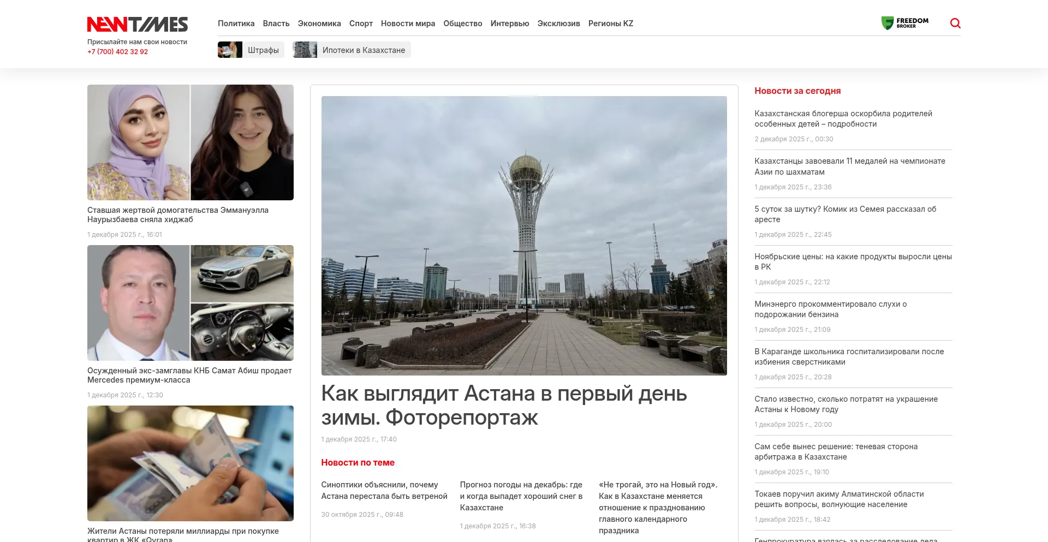Image resolution: width=1048 pixels, height=542 pixels.
Task: Open the tenge banknotes article image
Action: pyautogui.click(x=190, y=463)
